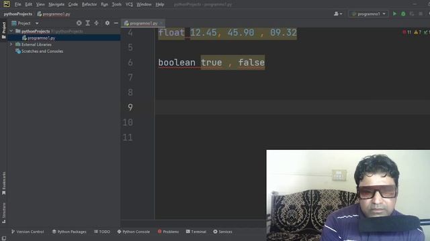Click line number 9 in the gutter

click(x=130, y=107)
